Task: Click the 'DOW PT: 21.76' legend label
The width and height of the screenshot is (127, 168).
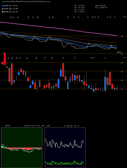Action: [x=11, y=12]
